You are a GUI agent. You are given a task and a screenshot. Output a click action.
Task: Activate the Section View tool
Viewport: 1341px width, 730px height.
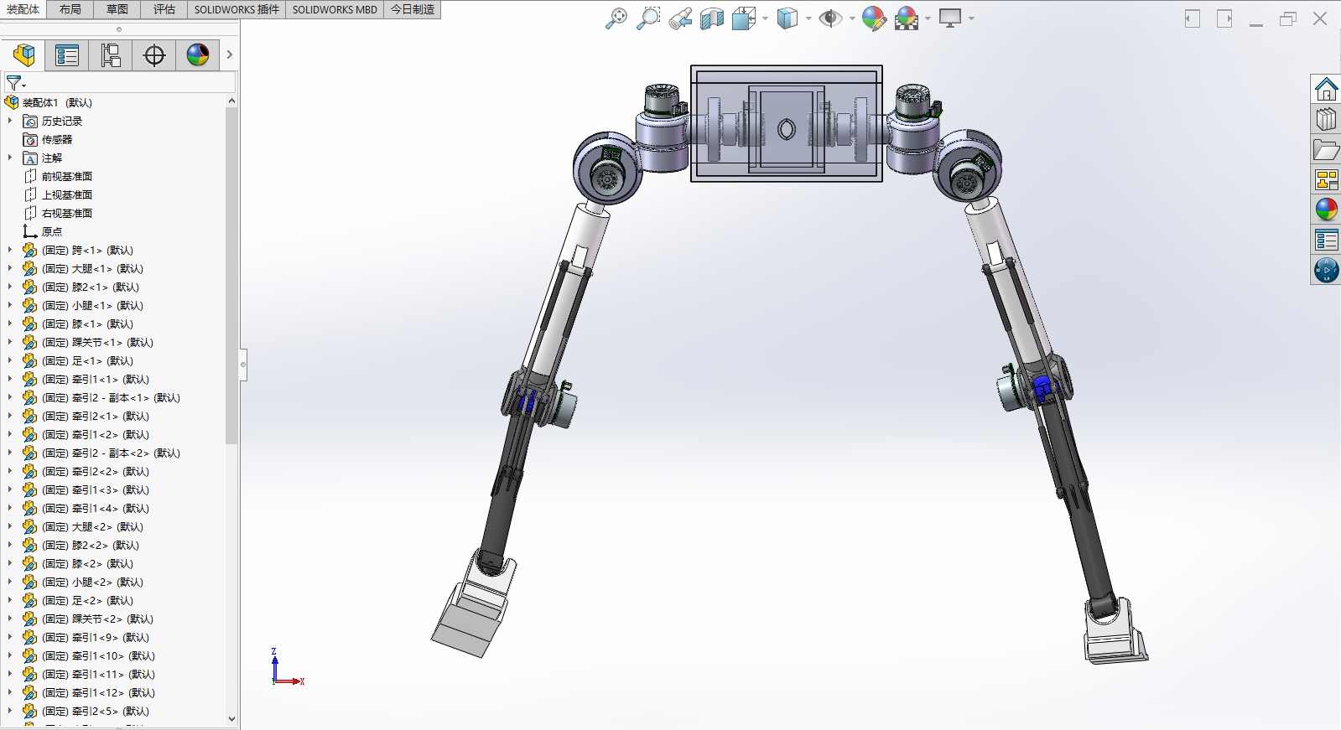pos(712,18)
